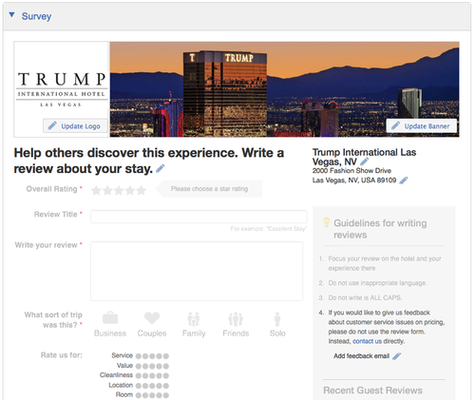Image resolution: width=475 pixels, height=400 pixels.
Task: Select the middle Cleanliness rating dot
Action: 152,376
